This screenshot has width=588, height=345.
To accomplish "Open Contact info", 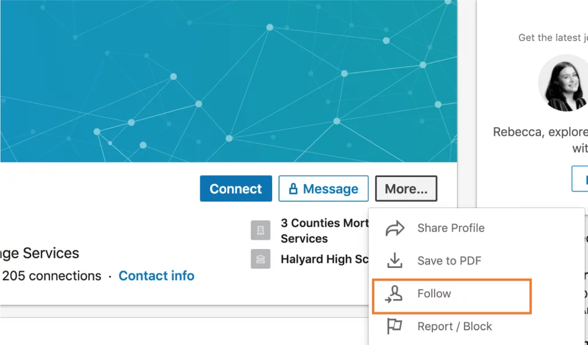I will pos(157,275).
